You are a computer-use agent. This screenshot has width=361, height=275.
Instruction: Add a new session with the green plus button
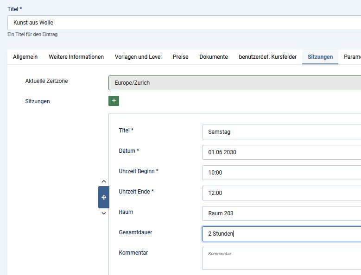[114, 101]
